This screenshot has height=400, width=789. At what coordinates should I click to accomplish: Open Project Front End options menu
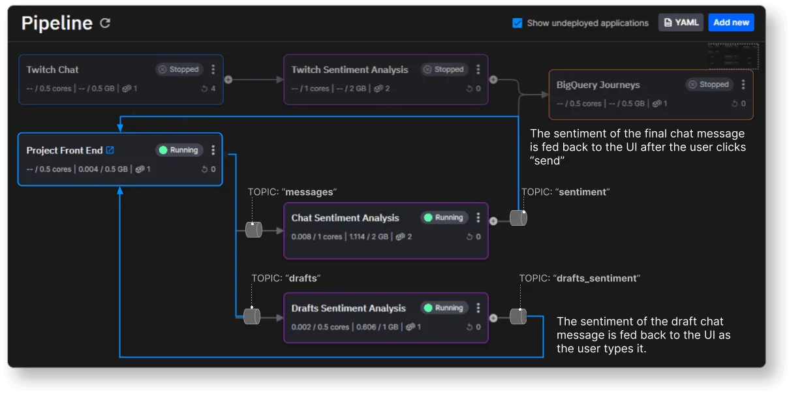[x=213, y=150]
